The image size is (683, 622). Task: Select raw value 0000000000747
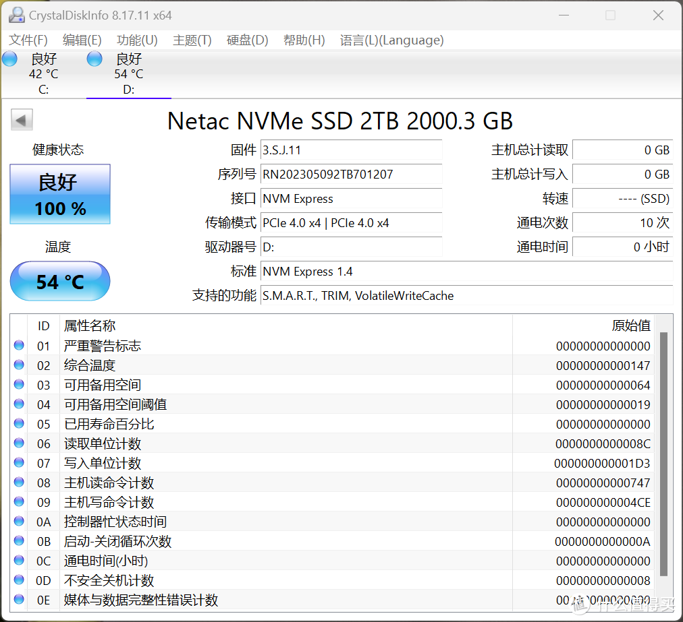pos(603,483)
